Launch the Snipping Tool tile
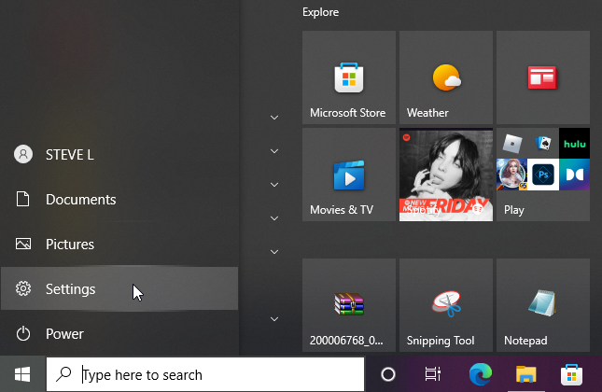This screenshot has width=602, height=392. pyautogui.click(x=446, y=305)
